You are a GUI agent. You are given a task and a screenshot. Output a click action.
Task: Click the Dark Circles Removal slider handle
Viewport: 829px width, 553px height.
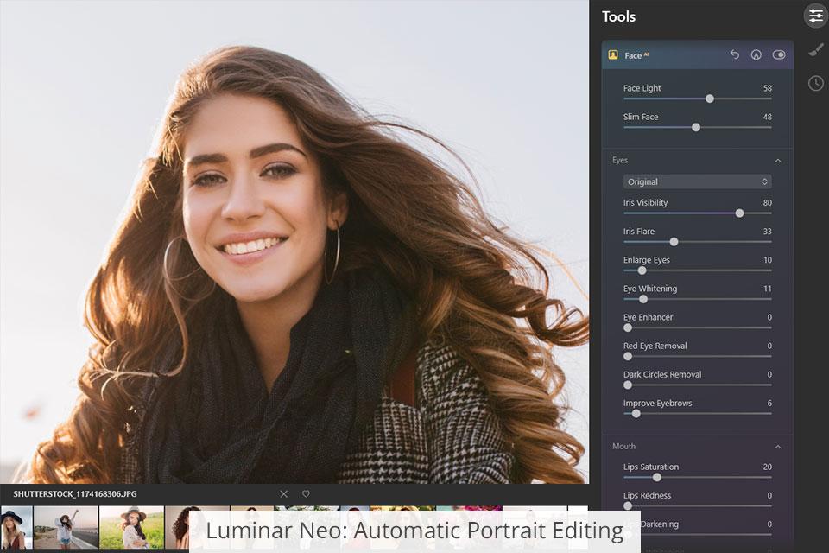[x=628, y=385]
